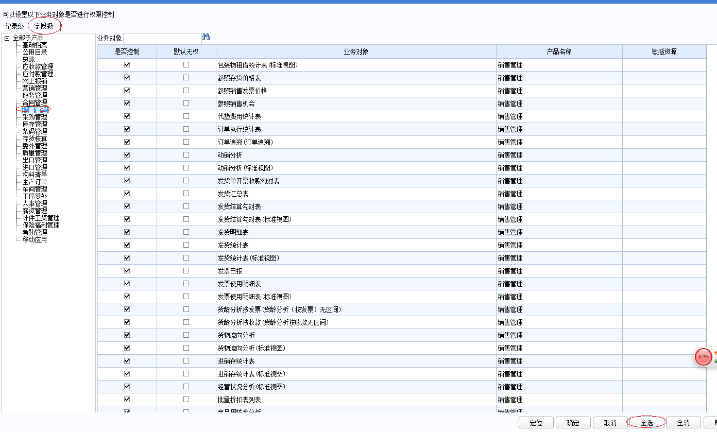Screen dimensions: 717x432
Task: Open 采购管理 in the product tree
Action: [35, 117]
